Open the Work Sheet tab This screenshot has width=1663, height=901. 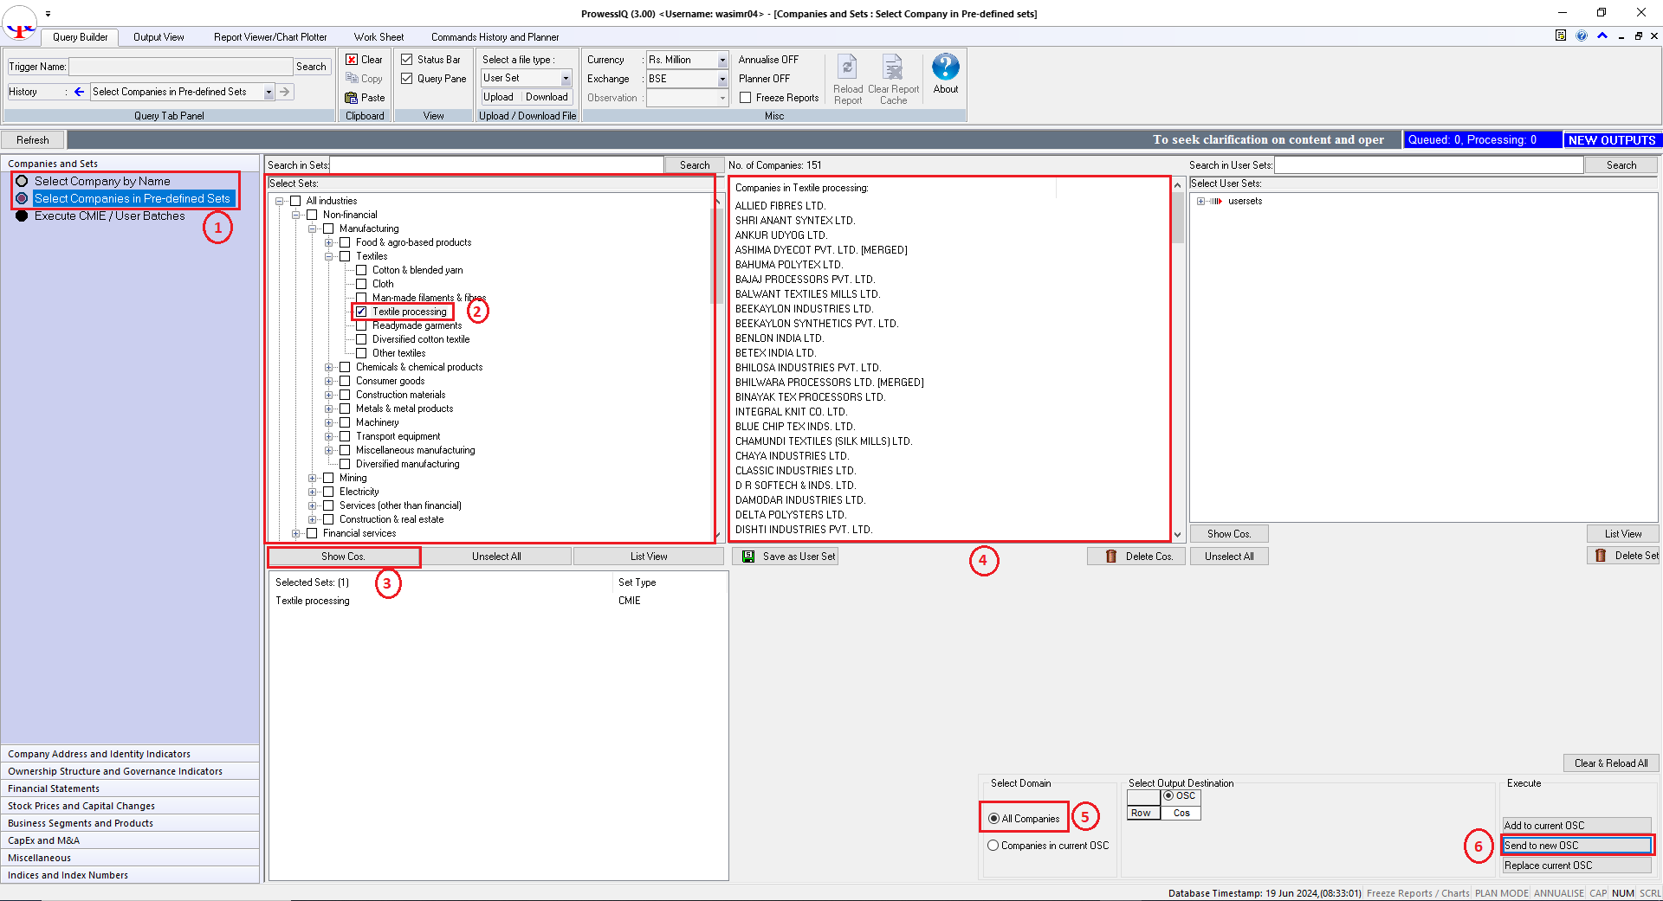[x=379, y=37]
